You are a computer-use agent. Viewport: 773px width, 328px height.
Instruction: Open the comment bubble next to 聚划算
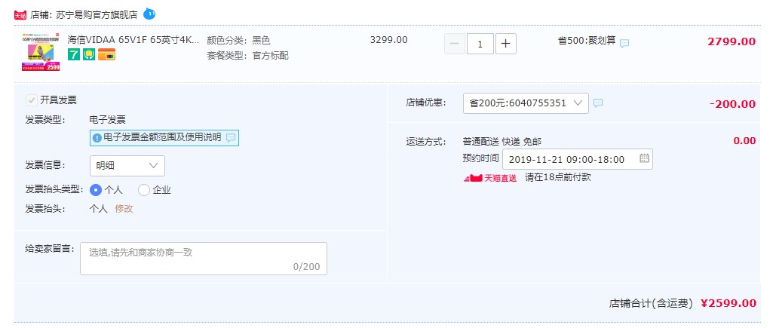[x=624, y=44]
